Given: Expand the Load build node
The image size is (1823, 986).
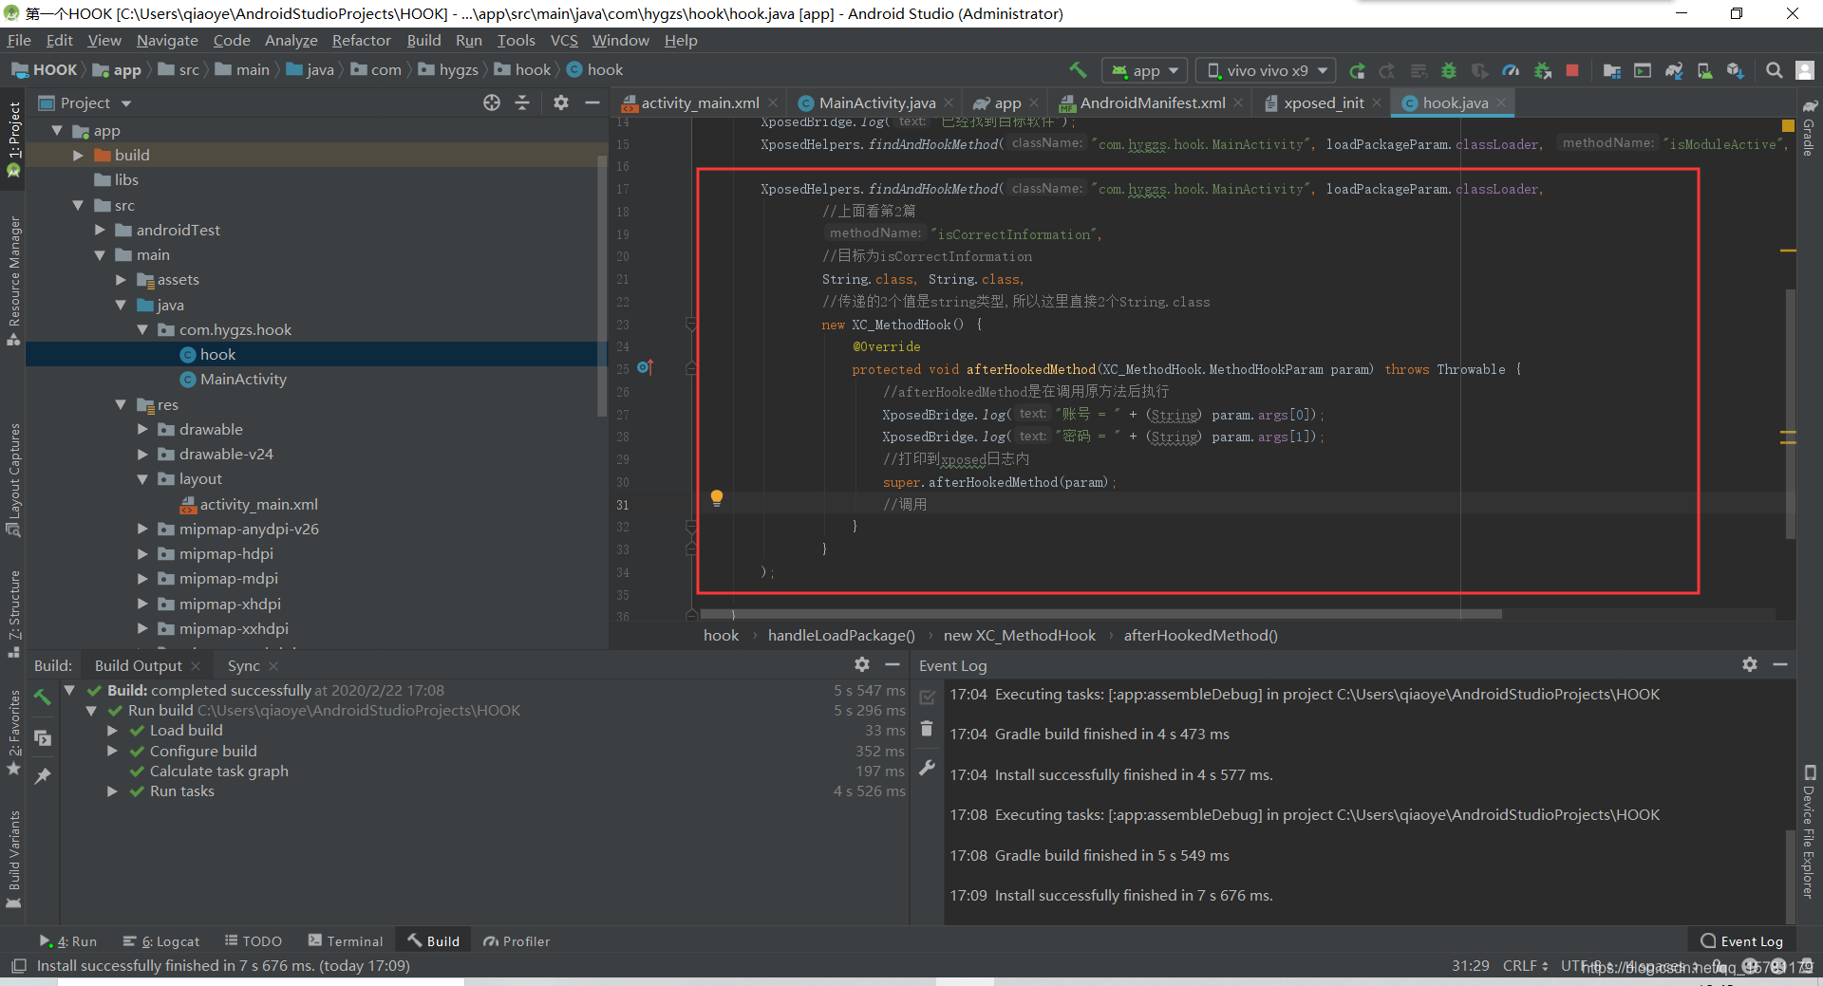Looking at the screenshot, I should [x=113, y=730].
